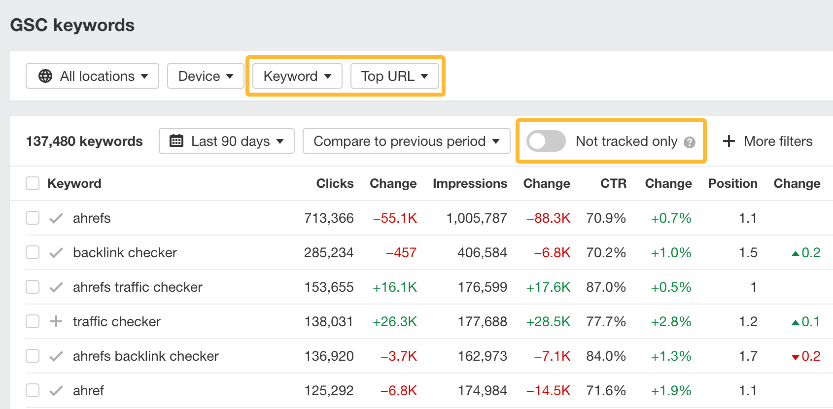Click the checkmark beside ahrefs backlink checker
The width and height of the screenshot is (833, 409).
56,356
